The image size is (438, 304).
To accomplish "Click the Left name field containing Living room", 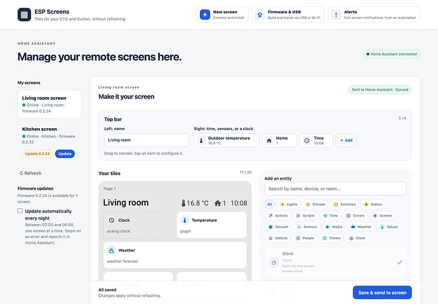I will coord(147,140).
